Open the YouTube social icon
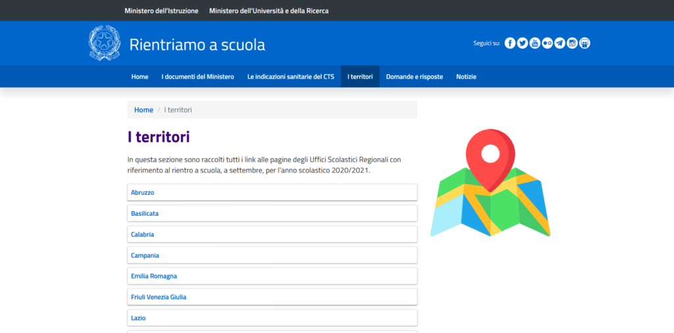674x333 pixels. 534,43
